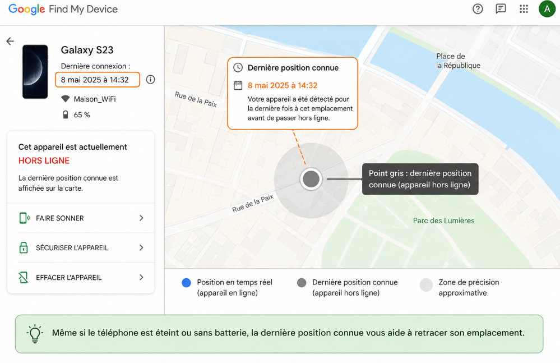The height and width of the screenshot is (363, 560).
Task: Click the orange date text in the map popup
Action: (283, 85)
